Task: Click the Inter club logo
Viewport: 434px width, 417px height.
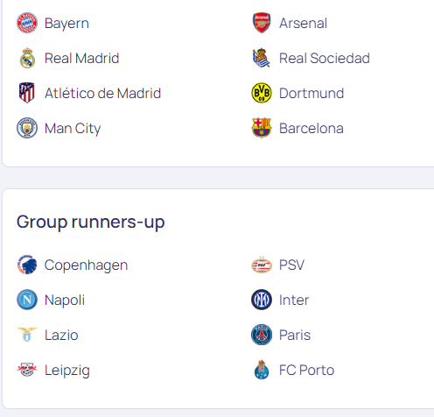Action: [x=262, y=300]
